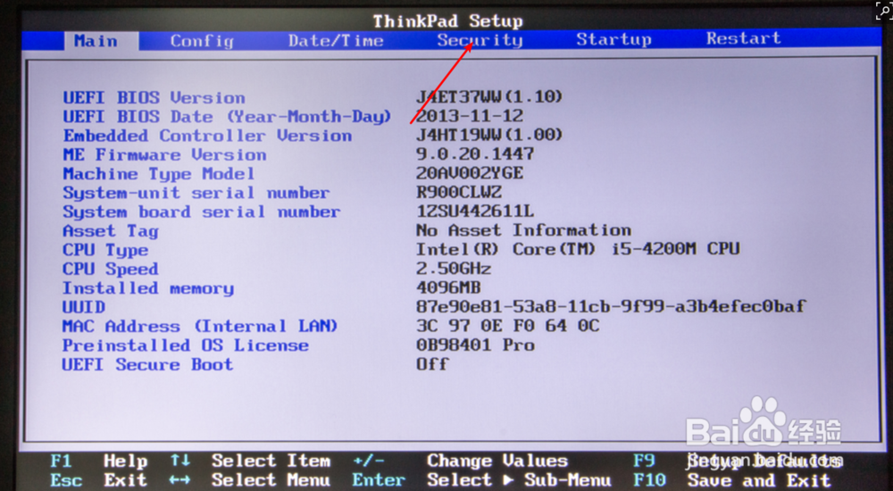Select the No Asset Information value
The image size is (893, 491).
[x=523, y=230]
